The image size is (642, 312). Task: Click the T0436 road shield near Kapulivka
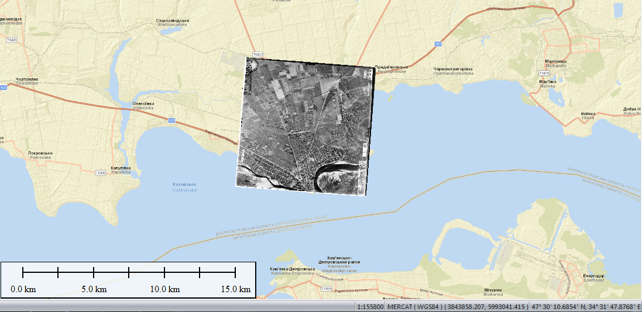101,172
